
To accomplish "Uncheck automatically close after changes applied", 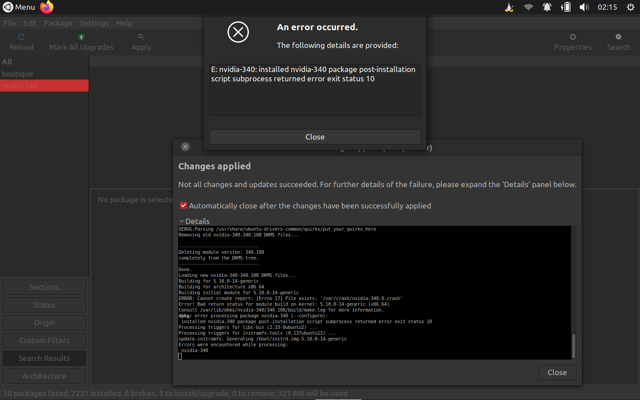I will click(x=184, y=205).
